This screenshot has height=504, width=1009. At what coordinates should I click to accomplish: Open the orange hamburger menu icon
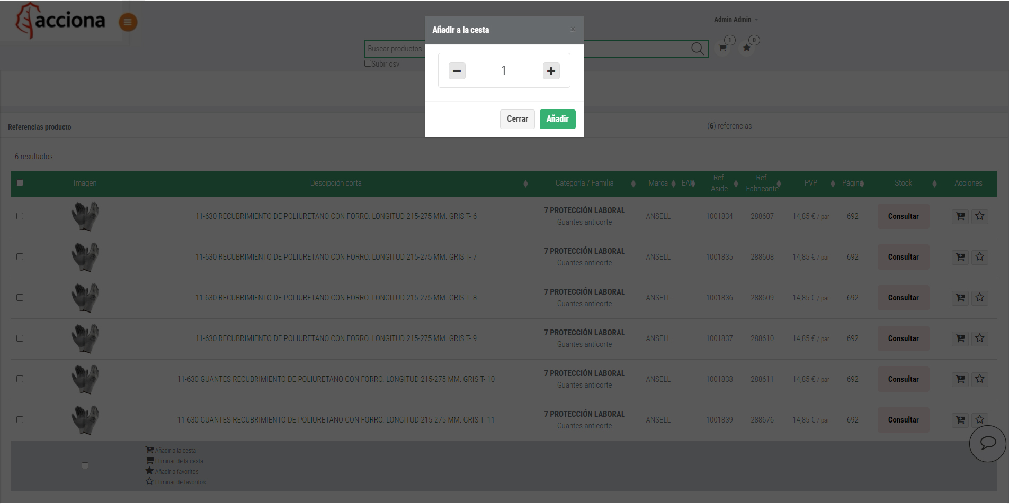tap(128, 22)
